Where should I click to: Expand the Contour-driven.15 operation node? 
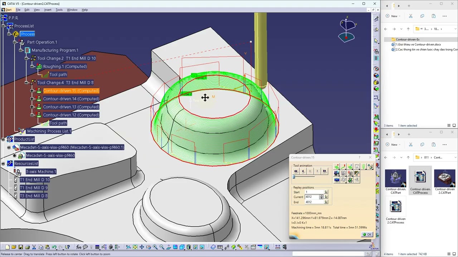[x=32, y=91]
